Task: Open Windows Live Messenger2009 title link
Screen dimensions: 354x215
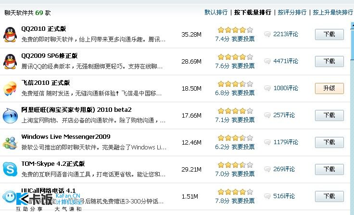Action: point(66,137)
